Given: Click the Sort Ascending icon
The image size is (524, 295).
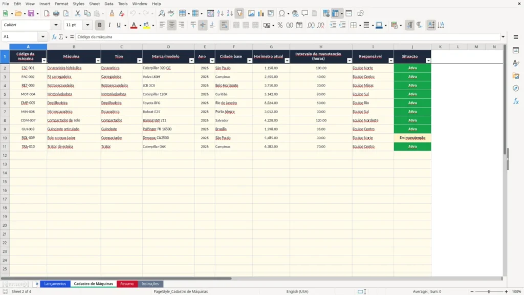Looking at the screenshot, I should [x=220, y=13].
